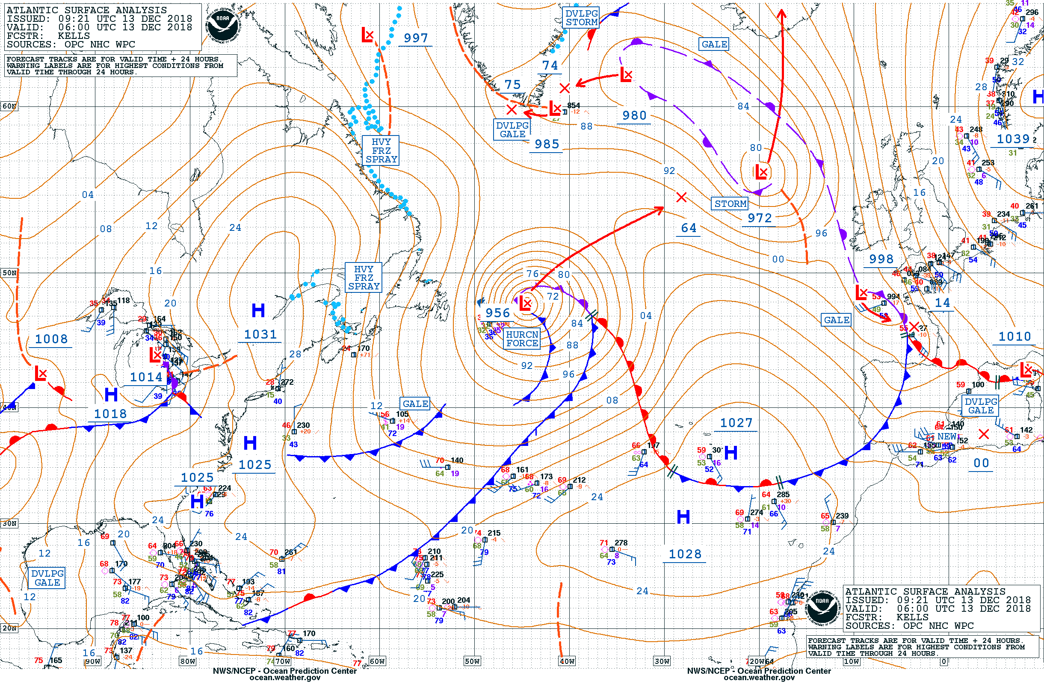This screenshot has width=1044, height=684.
Task: Click the forecast X near 75 label
Action: (x=512, y=109)
